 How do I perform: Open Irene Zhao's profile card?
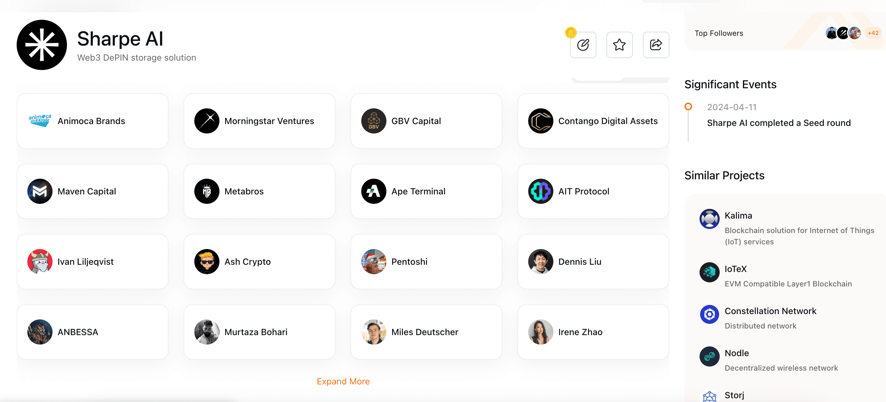(x=593, y=332)
